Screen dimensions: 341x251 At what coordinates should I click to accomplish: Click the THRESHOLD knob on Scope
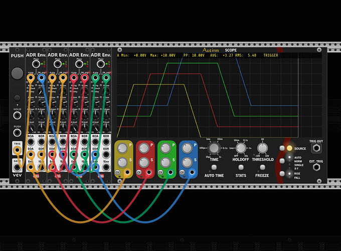point(262,148)
